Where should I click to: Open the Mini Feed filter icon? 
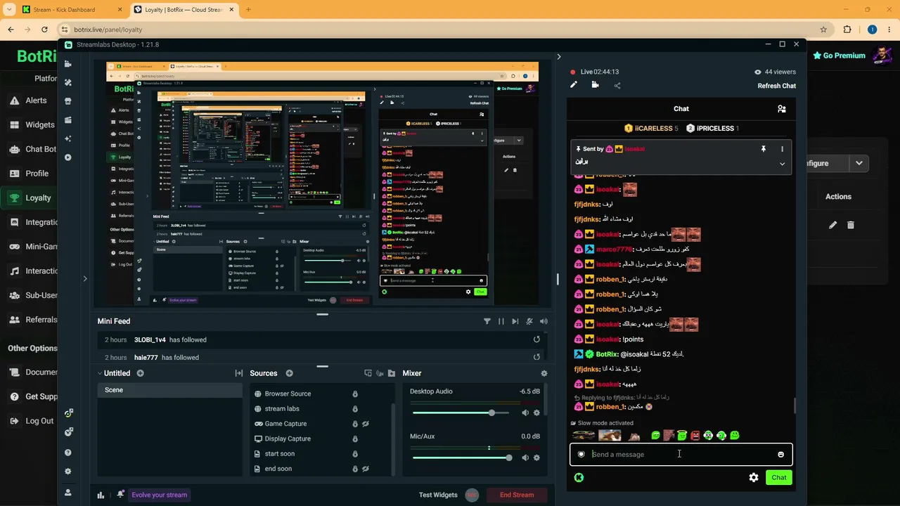click(487, 321)
